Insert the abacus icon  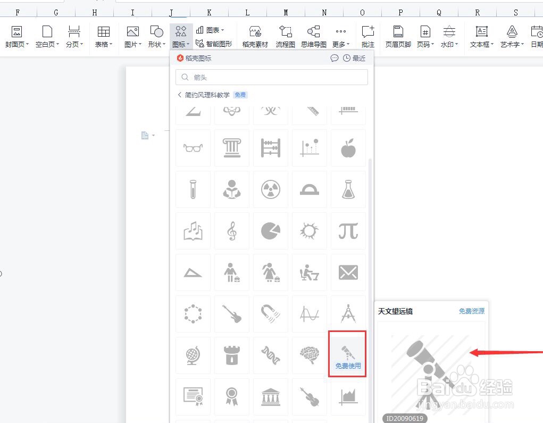point(271,148)
